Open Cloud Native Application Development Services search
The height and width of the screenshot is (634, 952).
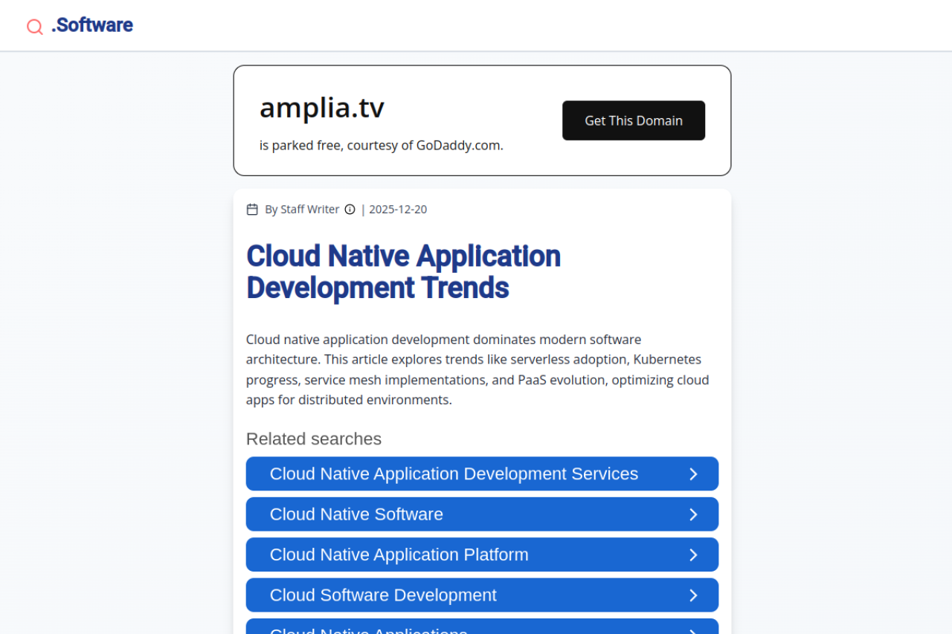click(454, 474)
